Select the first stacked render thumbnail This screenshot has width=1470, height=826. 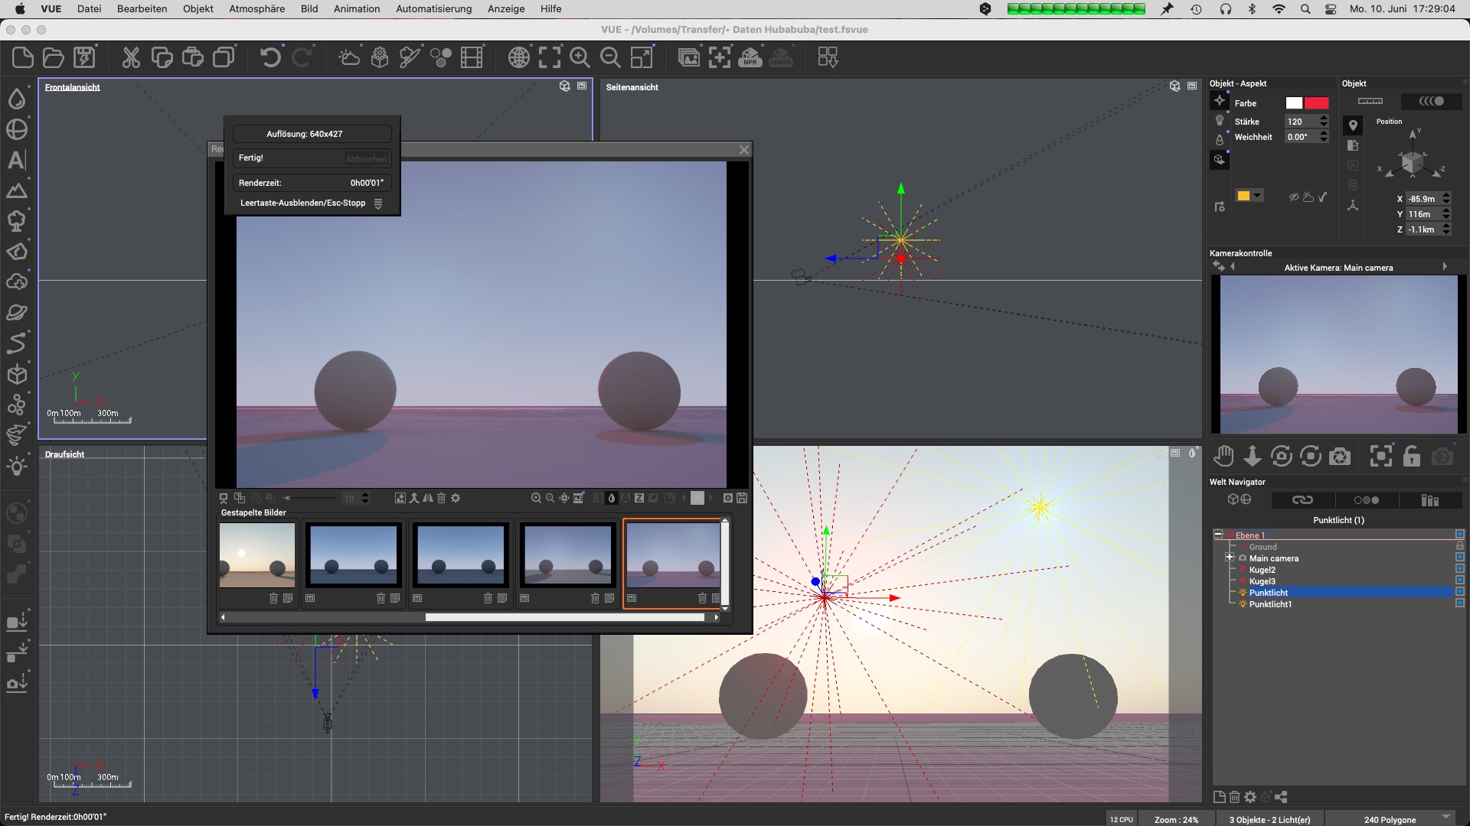[257, 555]
